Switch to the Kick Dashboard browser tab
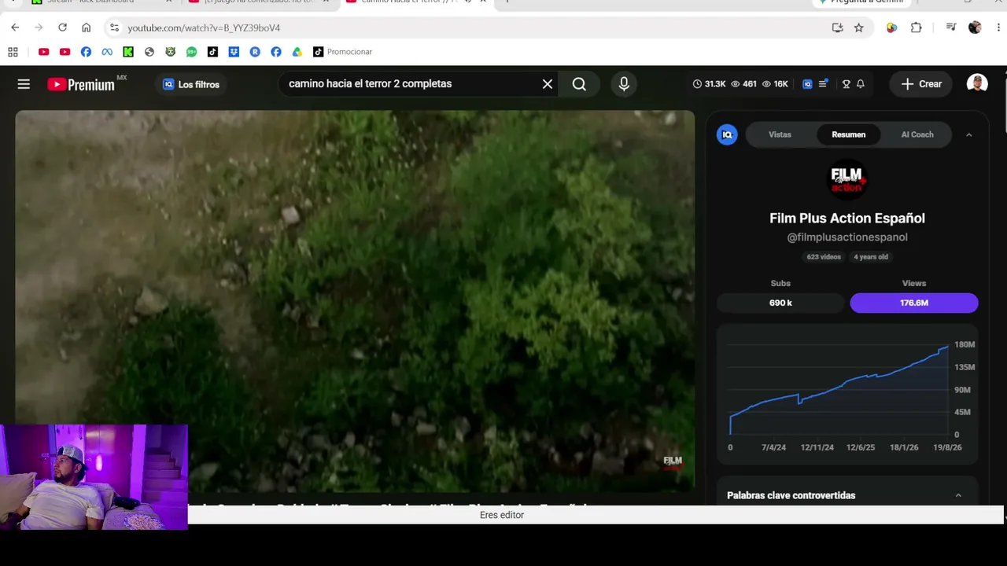 click(102, 2)
